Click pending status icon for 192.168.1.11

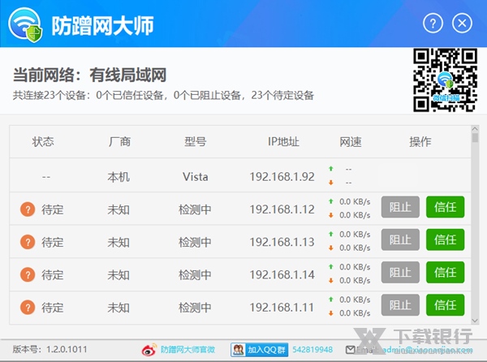[x=28, y=308]
